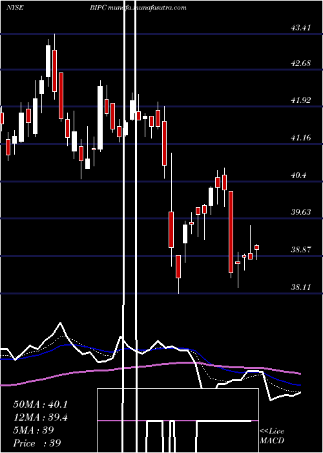Click the 38.87 price axis label
323x453 pixels.
301,250
